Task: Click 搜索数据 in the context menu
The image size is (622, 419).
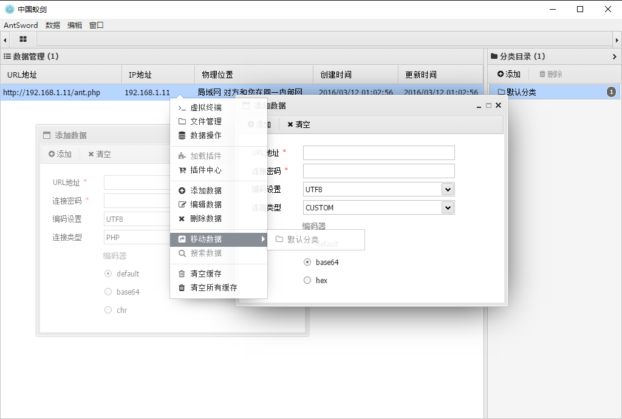Action: (218, 253)
